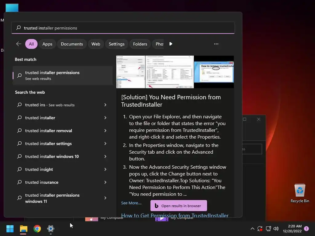The image size is (315, 236).
Task: Click the sync update tray icon
Action: click(x=260, y=229)
